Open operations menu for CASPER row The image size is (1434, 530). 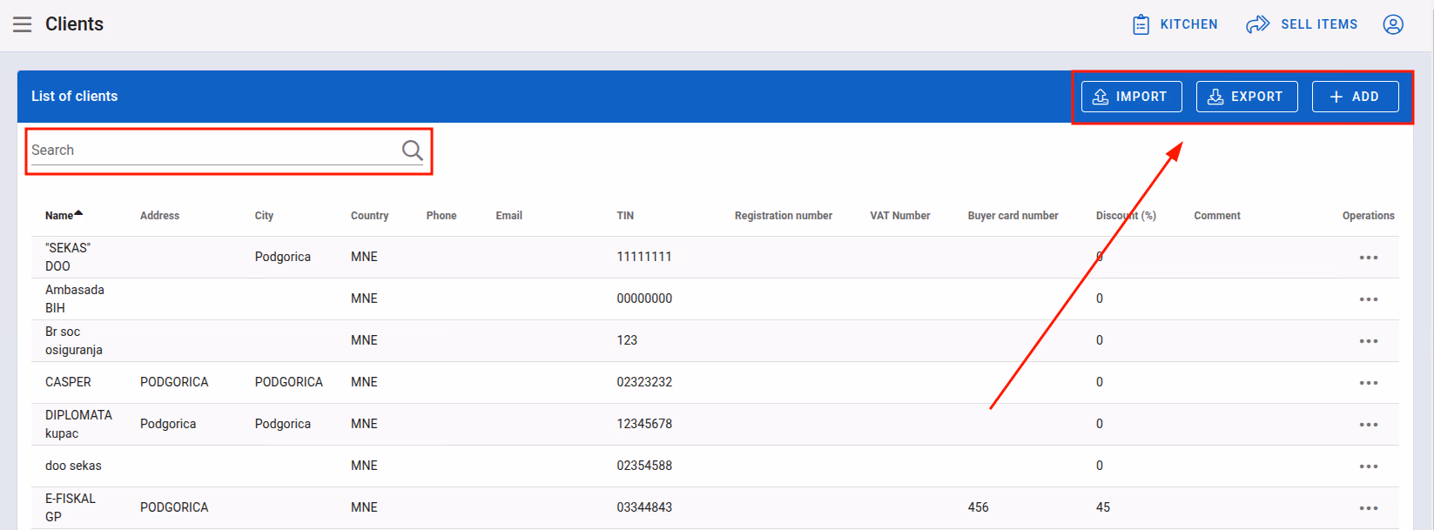(x=1368, y=383)
